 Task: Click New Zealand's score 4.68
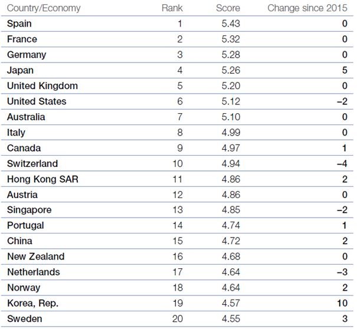click(x=231, y=256)
